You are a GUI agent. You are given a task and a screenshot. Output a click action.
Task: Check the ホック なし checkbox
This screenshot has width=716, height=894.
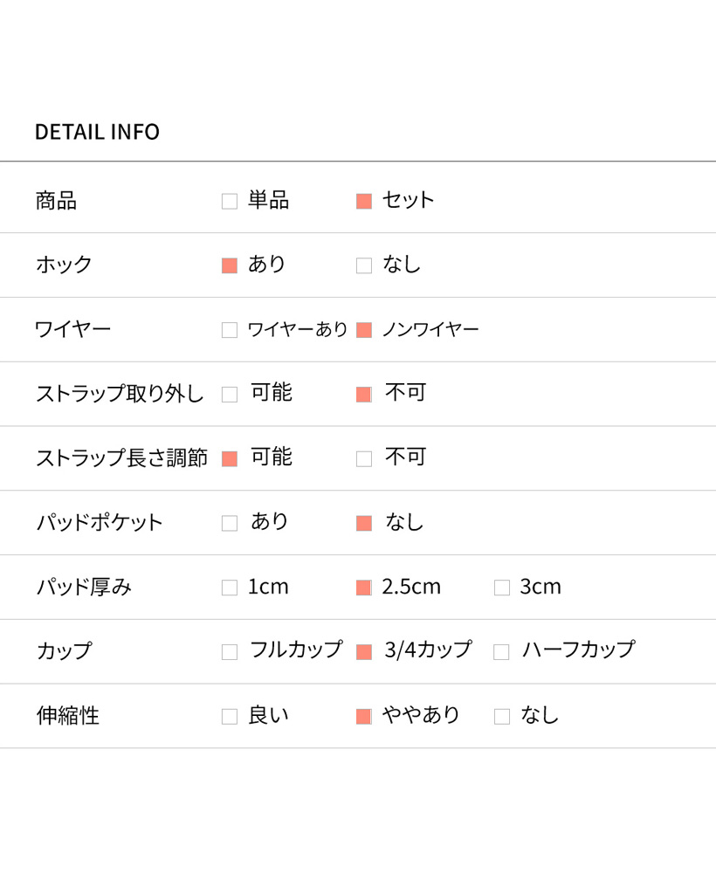364,265
